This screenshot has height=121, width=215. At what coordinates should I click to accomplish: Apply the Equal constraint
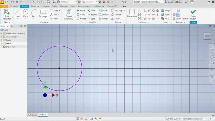(x=158, y=18)
